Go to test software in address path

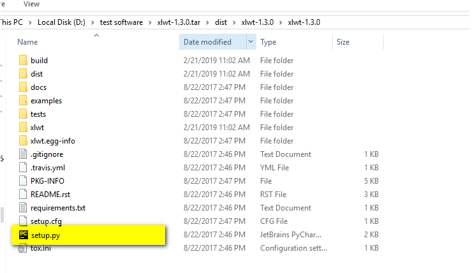click(121, 22)
